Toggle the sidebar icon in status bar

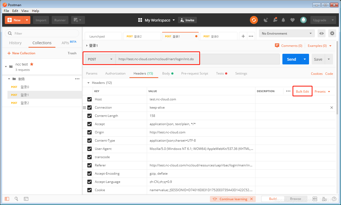(x=7, y=199)
